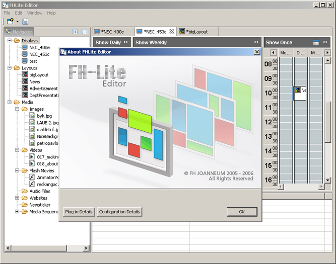The height and width of the screenshot is (264, 336).
Task: Expand the Websites folder node
Action: 17,198
